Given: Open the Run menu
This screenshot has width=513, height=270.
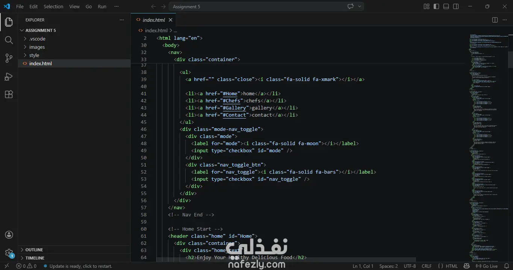Looking at the screenshot, I should pyautogui.click(x=102, y=6).
